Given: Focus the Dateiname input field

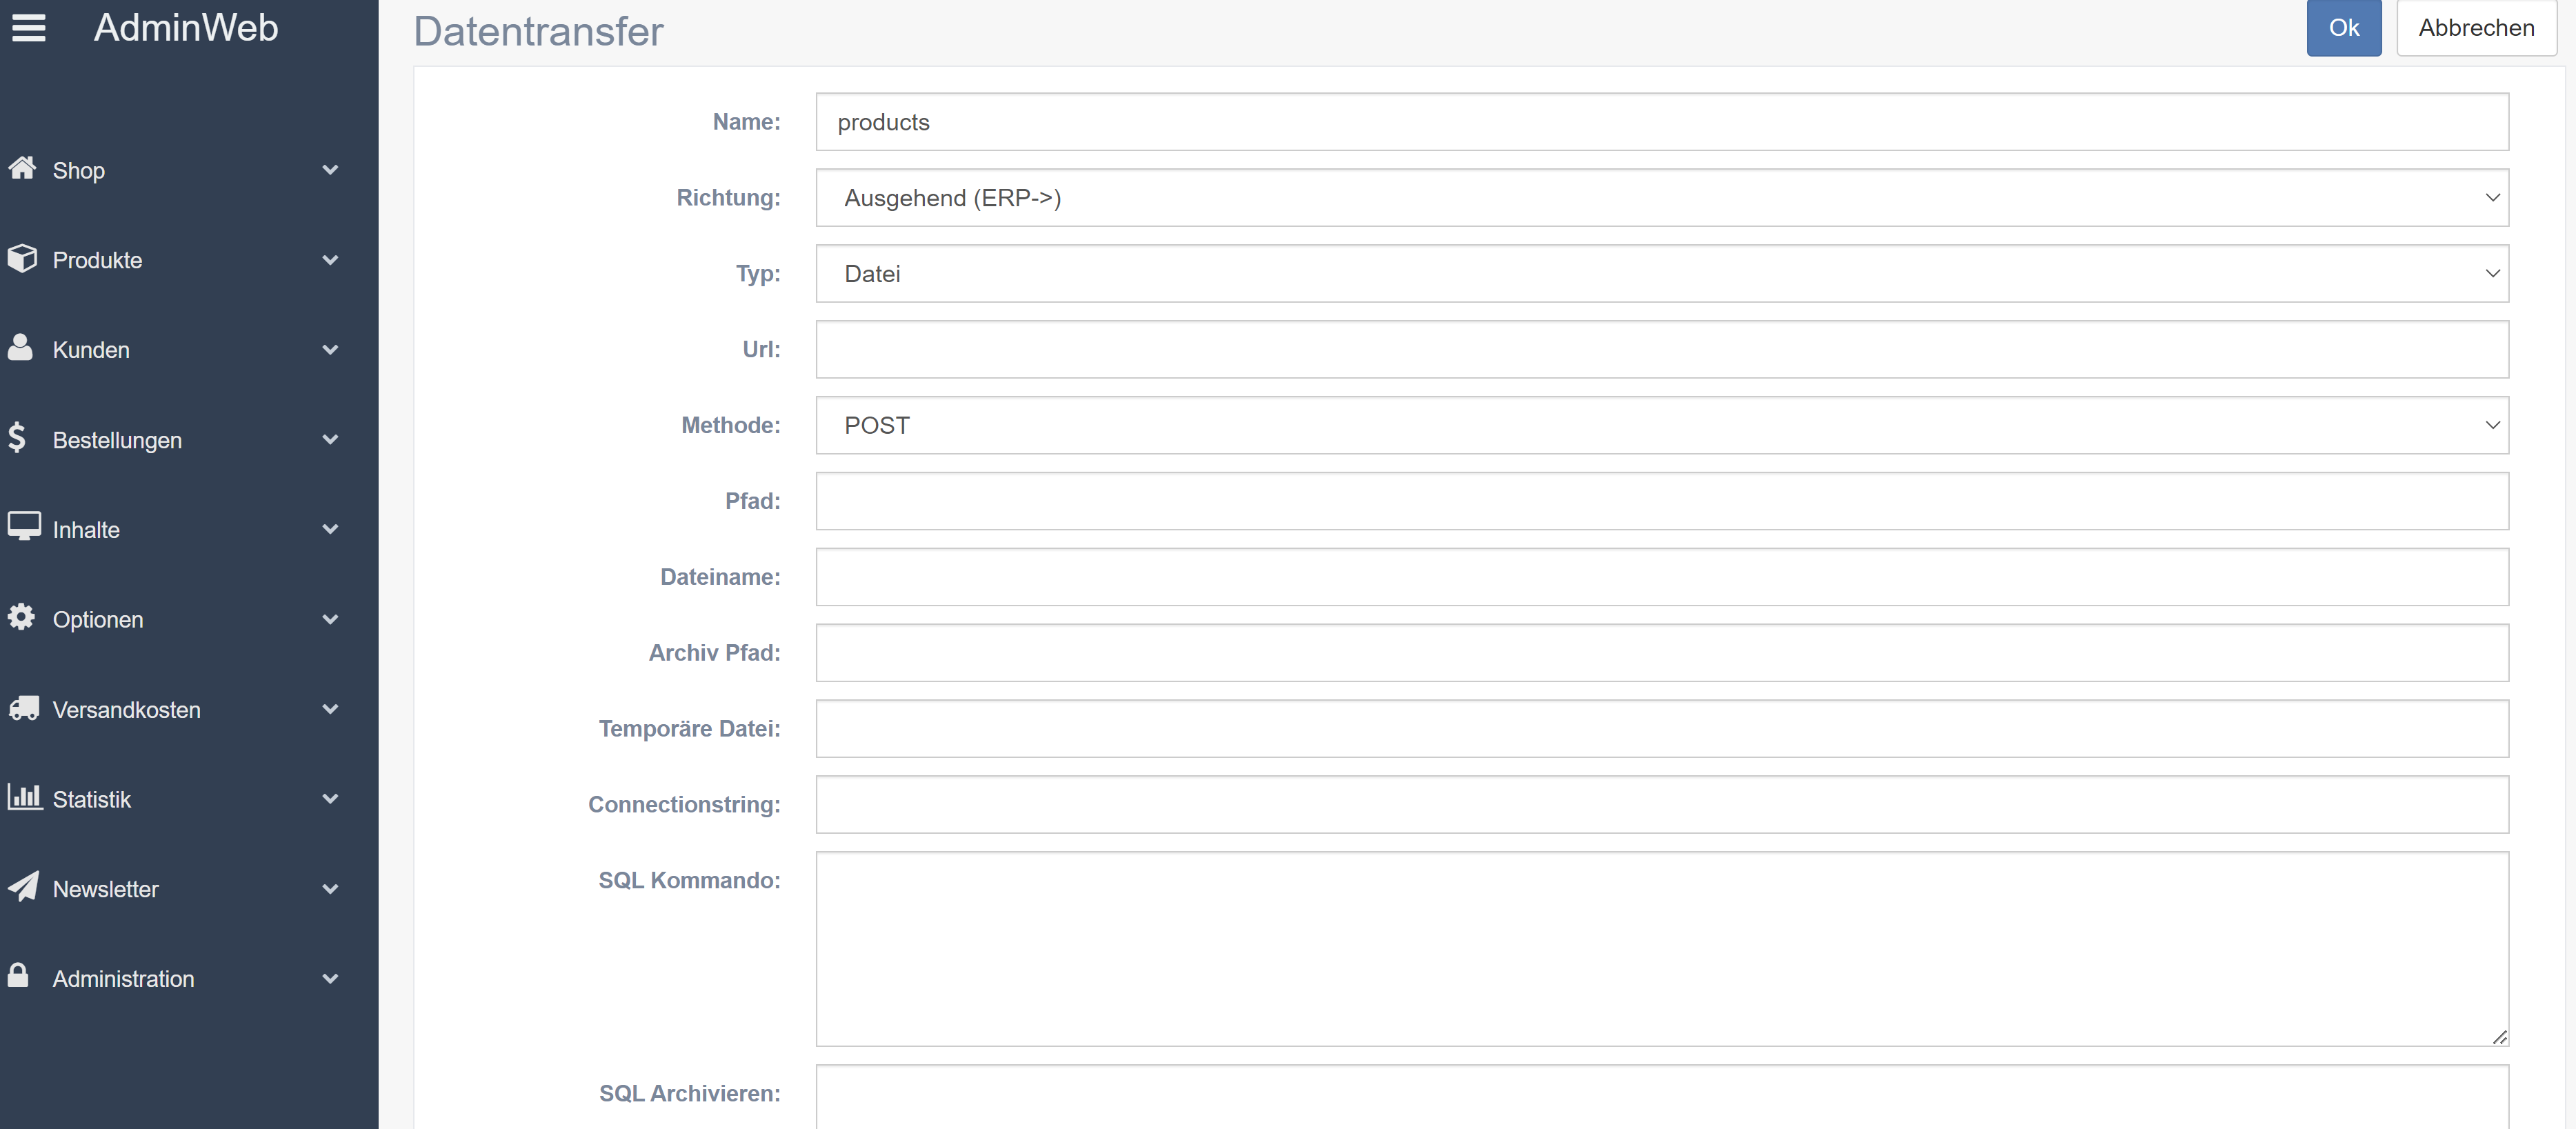Looking at the screenshot, I should 1662,577.
